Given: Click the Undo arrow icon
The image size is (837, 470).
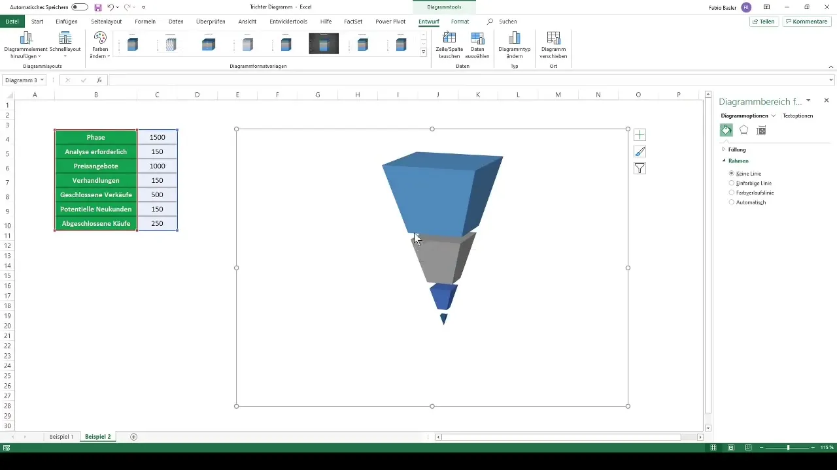Looking at the screenshot, I should pos(112,7).
